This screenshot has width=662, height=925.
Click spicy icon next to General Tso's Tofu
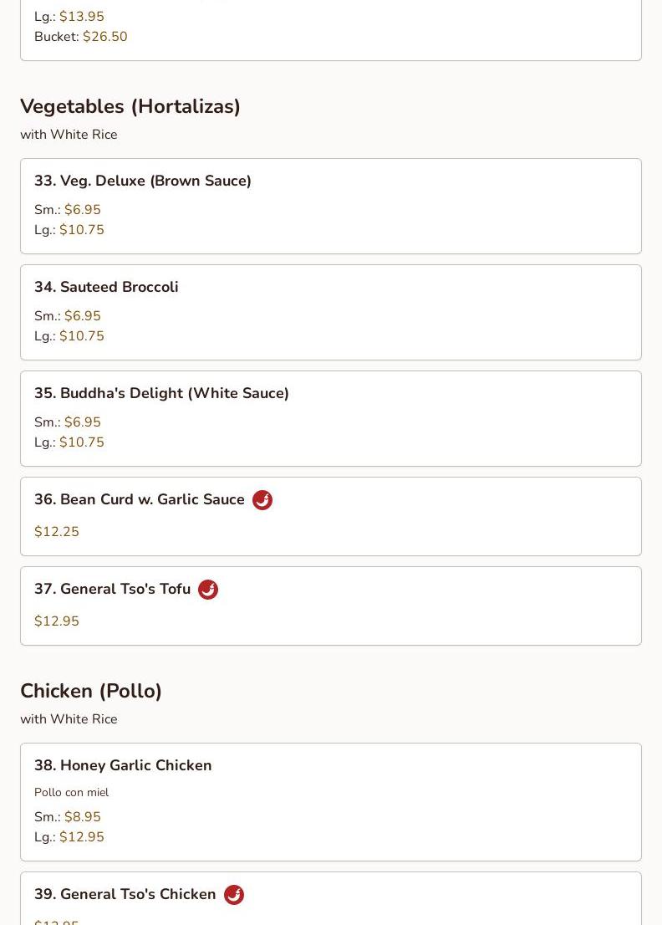207,590
